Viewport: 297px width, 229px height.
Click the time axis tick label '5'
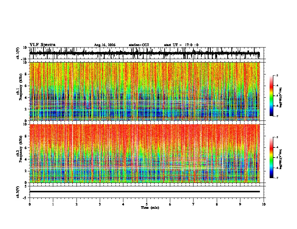pos(147,204)
